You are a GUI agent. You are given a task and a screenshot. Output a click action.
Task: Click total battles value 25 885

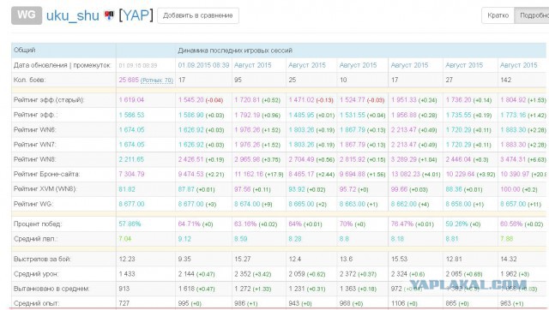tap(129, 80)
